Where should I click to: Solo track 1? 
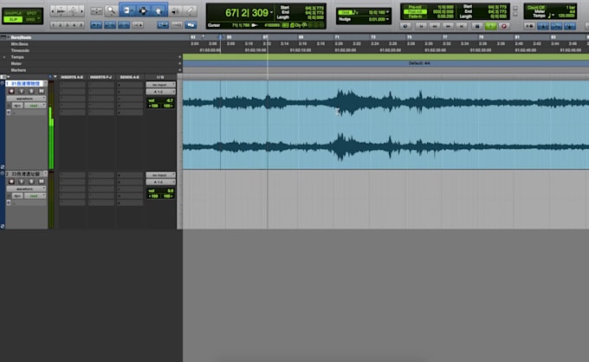click(x=31, y=91)
